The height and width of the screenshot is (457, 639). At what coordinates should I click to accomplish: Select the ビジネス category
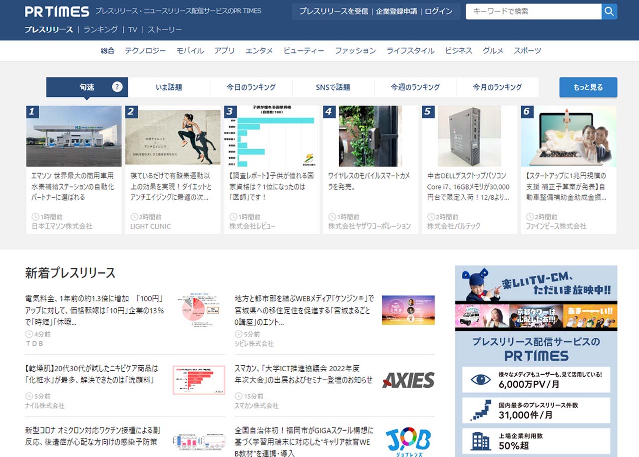[459, 50]
